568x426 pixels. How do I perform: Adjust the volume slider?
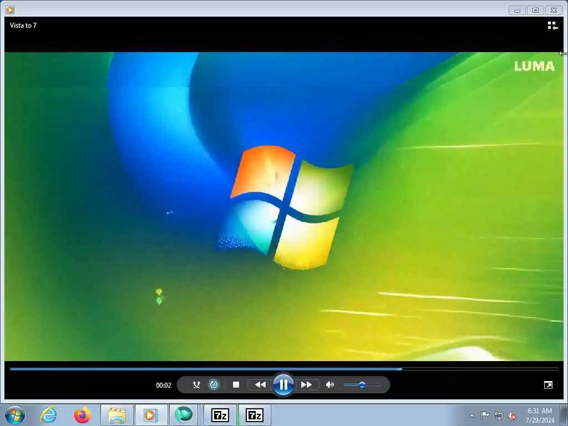tap(362, 385)
